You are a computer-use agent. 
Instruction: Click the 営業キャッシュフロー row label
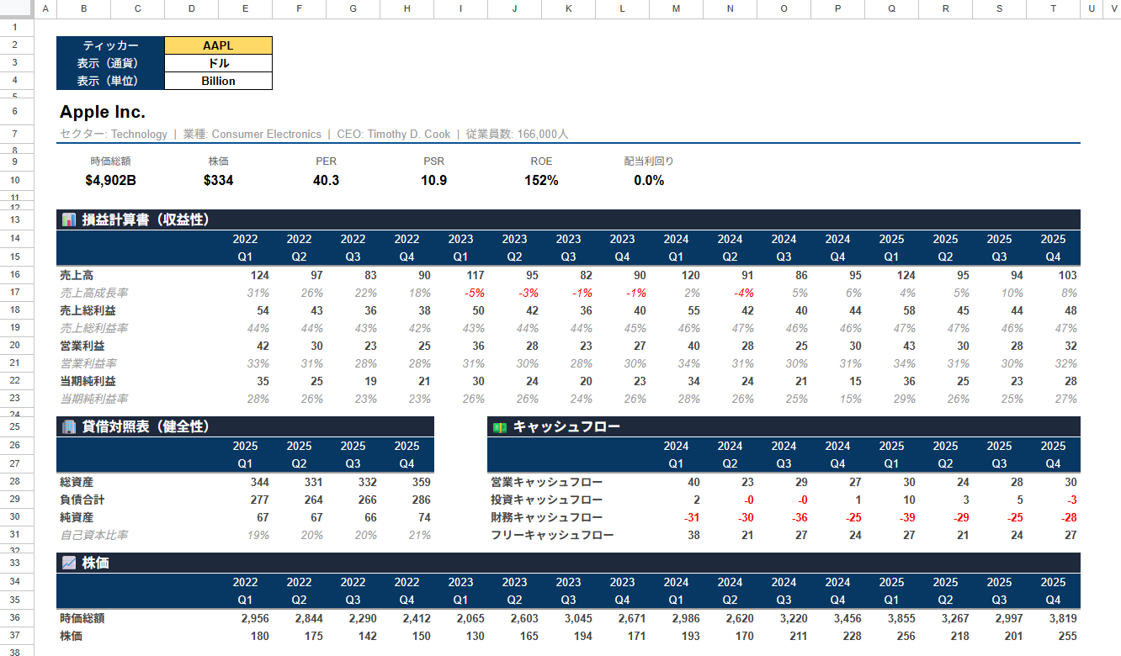tap(546, 482)
